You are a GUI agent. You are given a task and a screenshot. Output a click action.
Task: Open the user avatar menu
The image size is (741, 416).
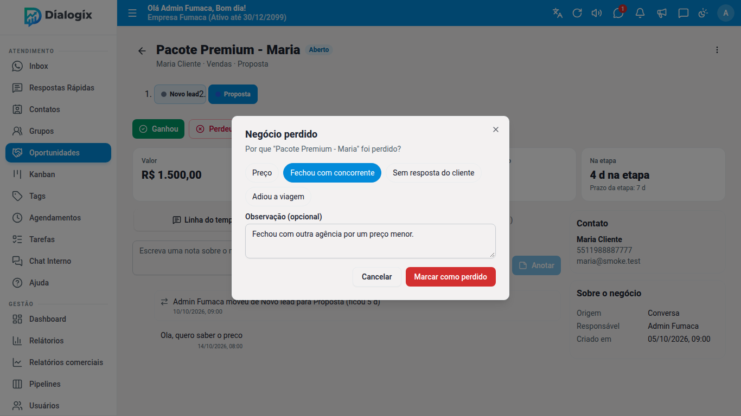pyautogui.click(x=726, y=13)
